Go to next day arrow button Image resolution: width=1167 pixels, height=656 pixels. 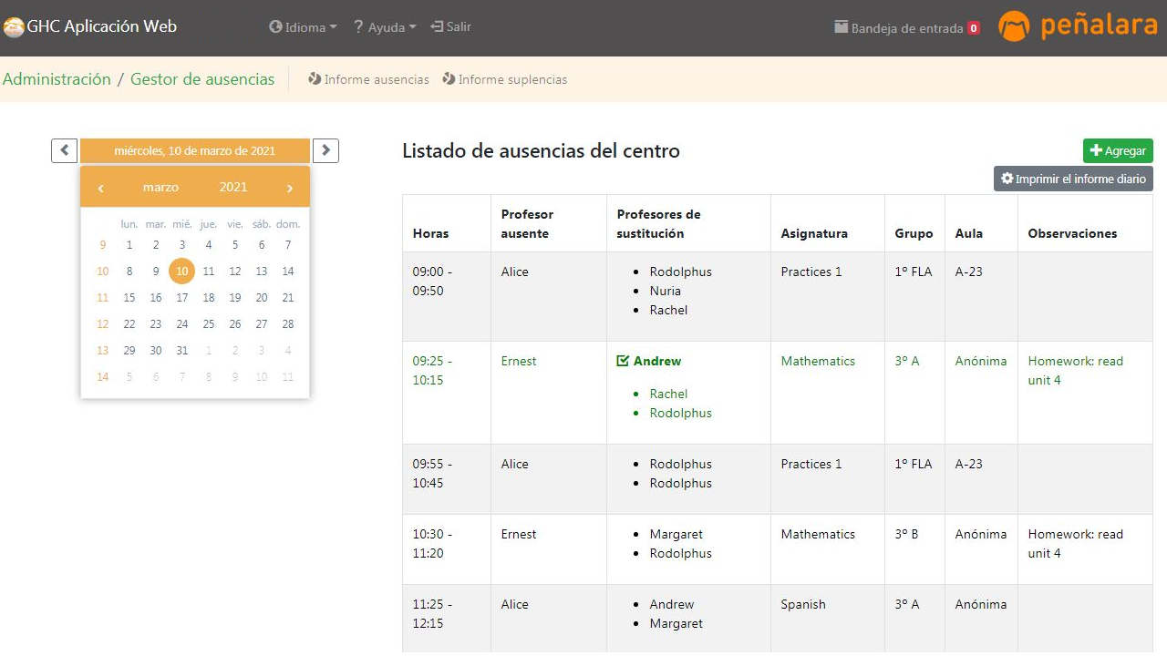[325, 150]
